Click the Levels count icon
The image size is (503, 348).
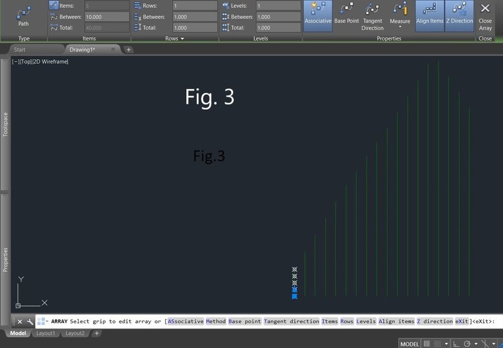(x=226, y=6)
